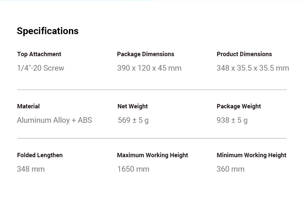Select the 348 x 35.5 x 35.5 mm value
304x197 pixels.
[253, 68]
